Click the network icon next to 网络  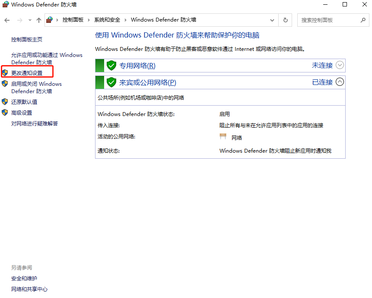tap(223, 136)
